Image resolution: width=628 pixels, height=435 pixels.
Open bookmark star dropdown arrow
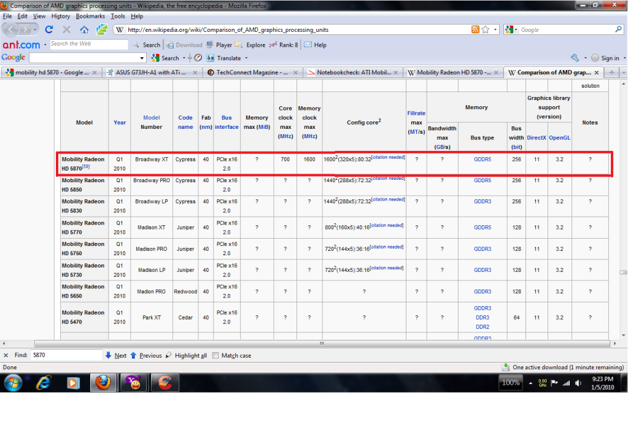pyautogui.click(x=495, y=29)
